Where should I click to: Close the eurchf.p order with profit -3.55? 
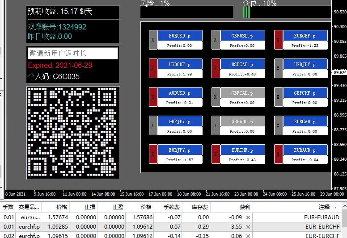[x=248, y=227]
